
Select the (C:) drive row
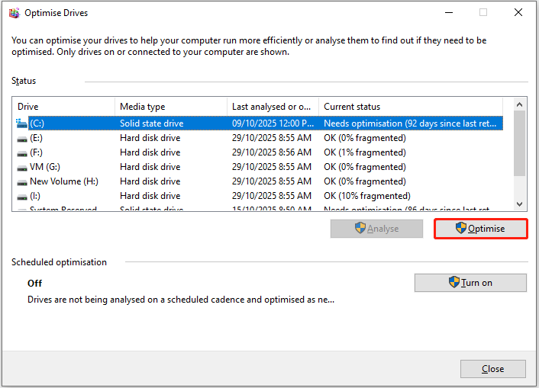260,123
